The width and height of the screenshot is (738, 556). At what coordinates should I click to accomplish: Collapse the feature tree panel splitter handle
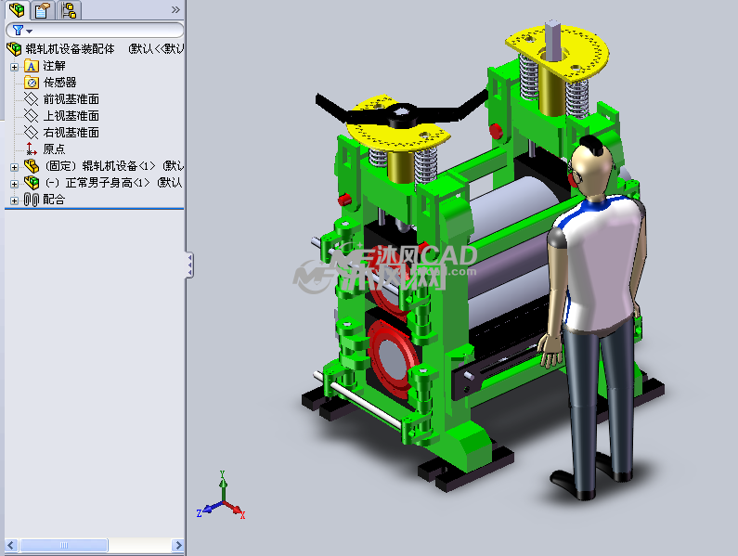189,265
